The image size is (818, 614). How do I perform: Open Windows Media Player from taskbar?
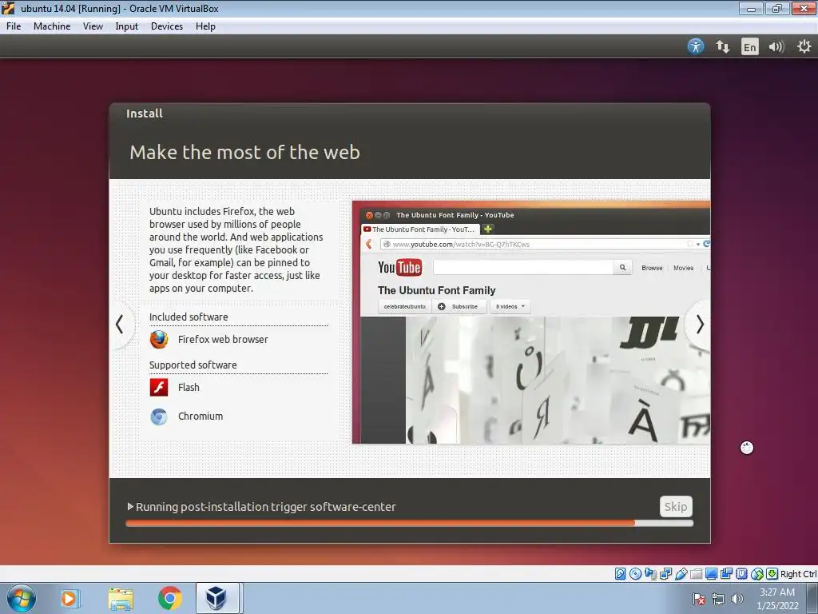coord(69,598)
